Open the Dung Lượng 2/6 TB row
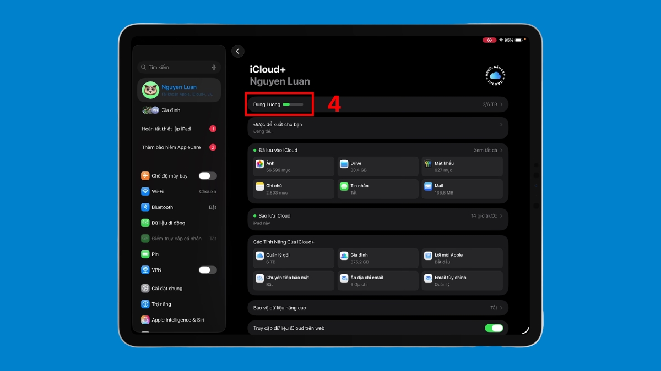 pyautogui.click(x=378, y=104)
